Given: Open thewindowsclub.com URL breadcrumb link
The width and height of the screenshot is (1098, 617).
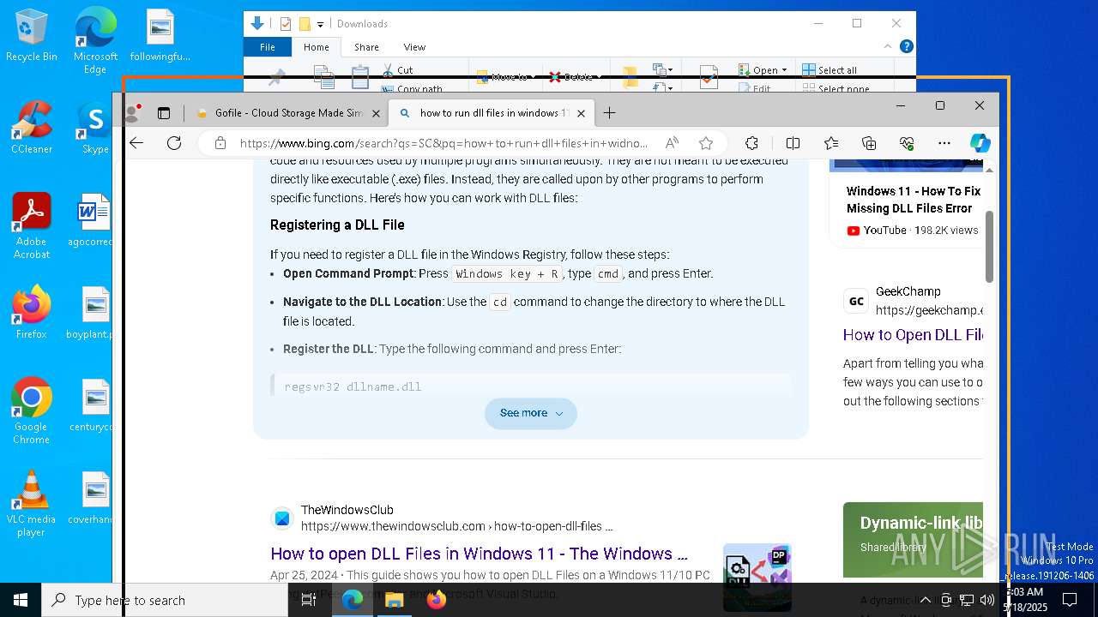Looking at the screenshot, I should pyautogui.click(x=456, y=526).
